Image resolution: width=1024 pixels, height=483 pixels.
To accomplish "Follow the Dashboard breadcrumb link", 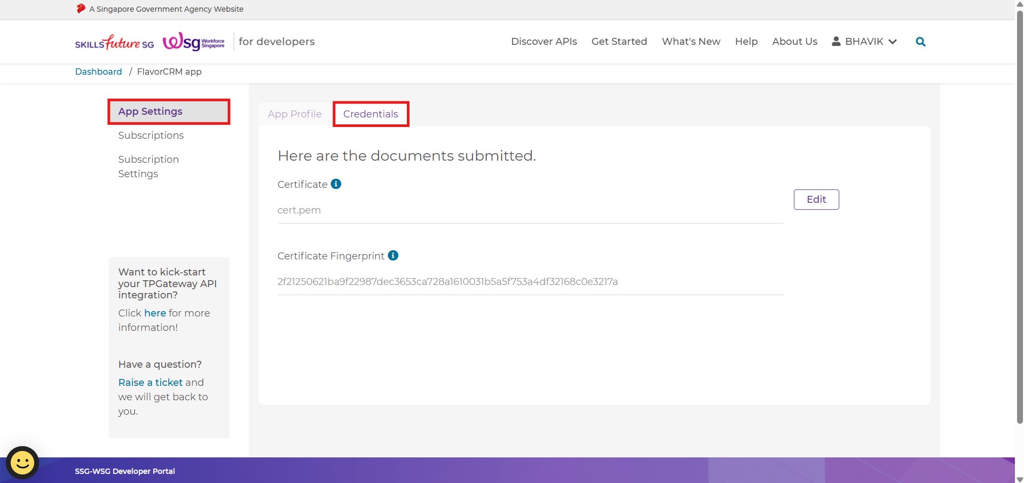I will click(x=98, y=72).
